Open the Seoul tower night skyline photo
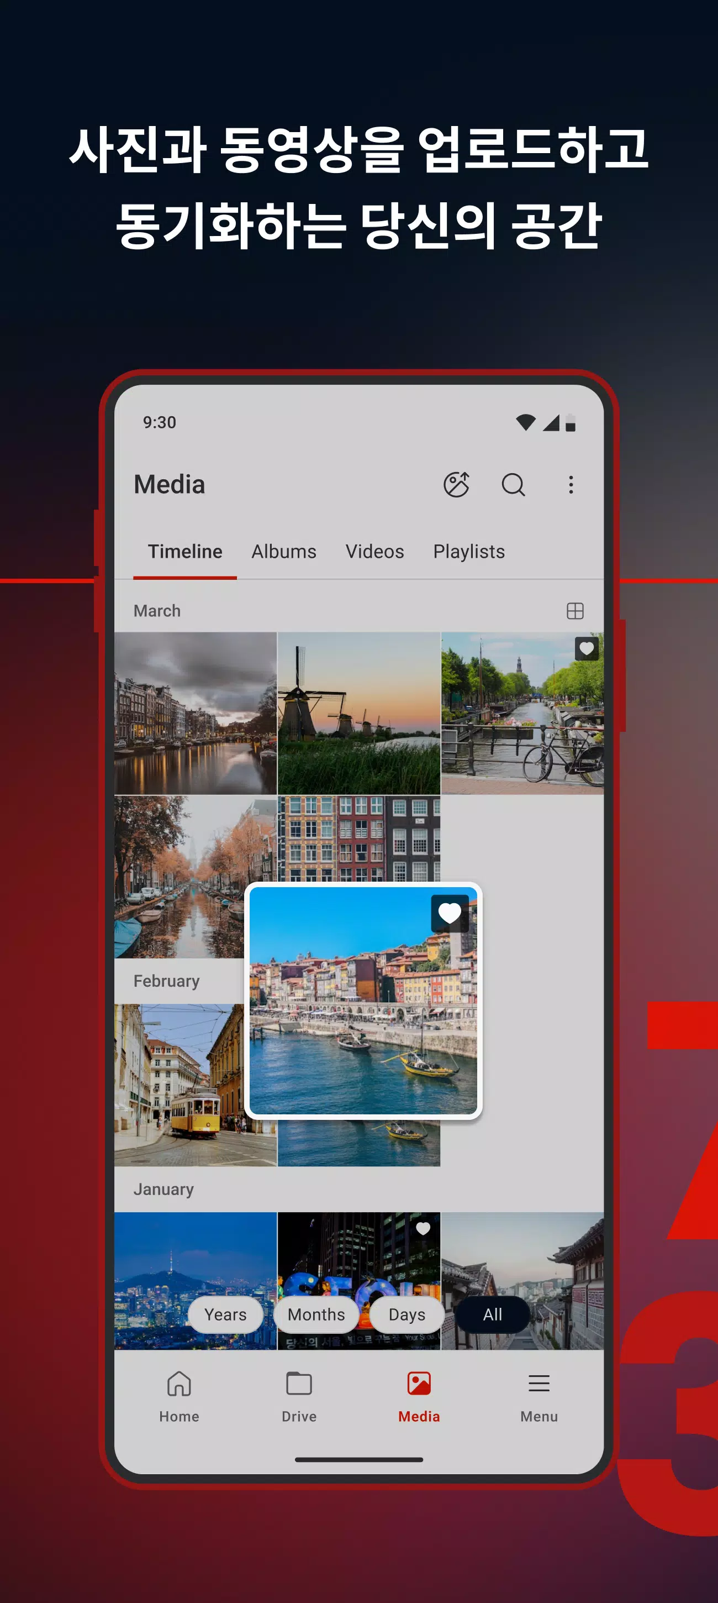This screenshot has width=718, height=1603. point(195,1281)
